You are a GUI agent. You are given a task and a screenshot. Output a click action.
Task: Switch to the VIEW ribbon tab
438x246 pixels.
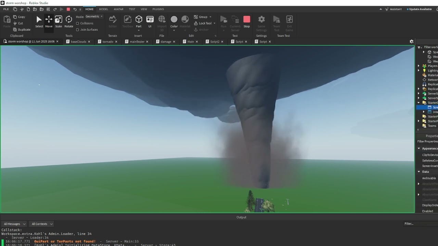[x=144, y=9]
